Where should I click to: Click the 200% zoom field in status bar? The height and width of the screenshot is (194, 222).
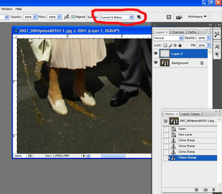tap(19, 156)
